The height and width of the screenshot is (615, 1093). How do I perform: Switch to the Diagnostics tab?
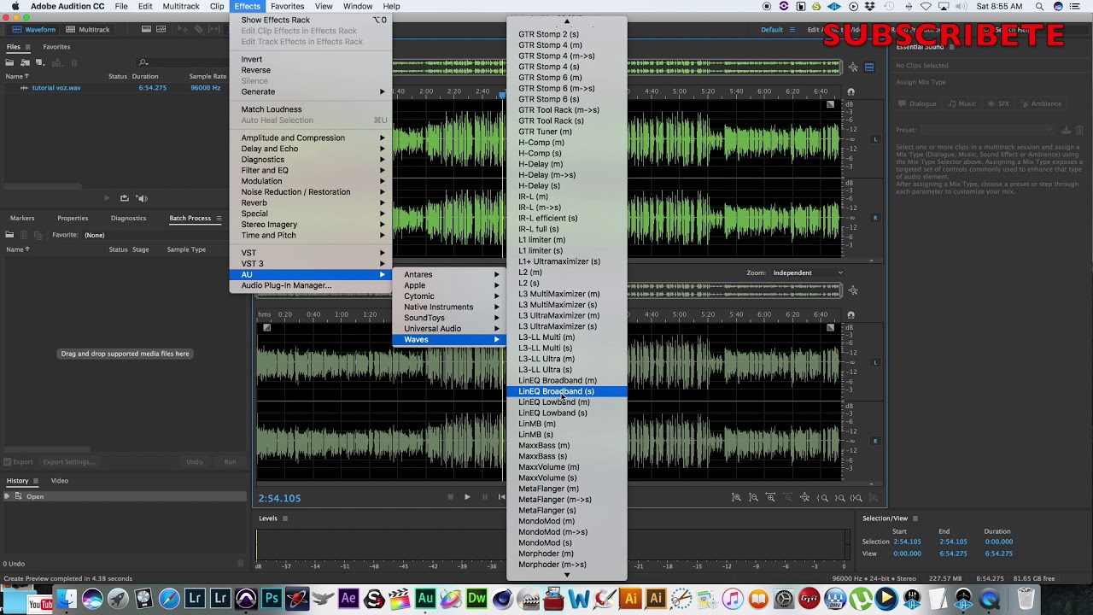click(x=128, y=218)
